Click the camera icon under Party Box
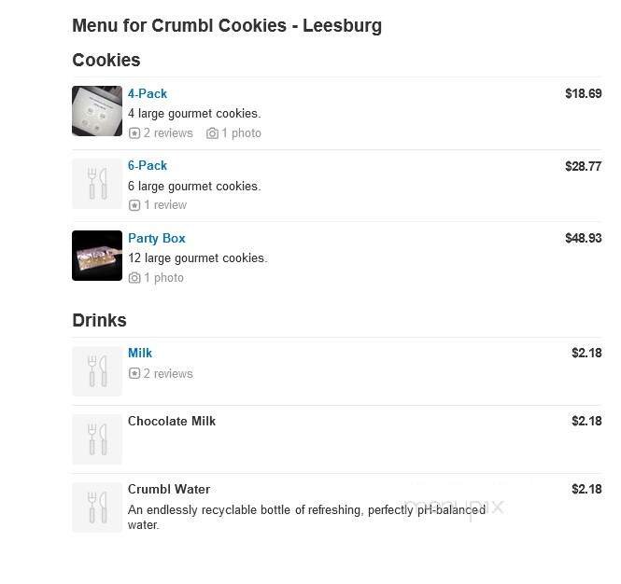 [134, 278]
